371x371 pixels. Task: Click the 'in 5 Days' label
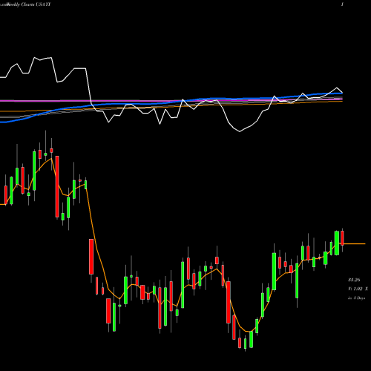(356, 298)
